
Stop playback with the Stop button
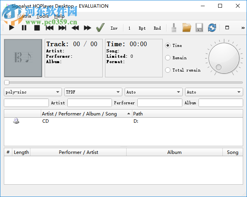[x=37, y=28]
